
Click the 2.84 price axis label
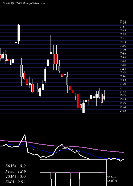pos(123,99)
